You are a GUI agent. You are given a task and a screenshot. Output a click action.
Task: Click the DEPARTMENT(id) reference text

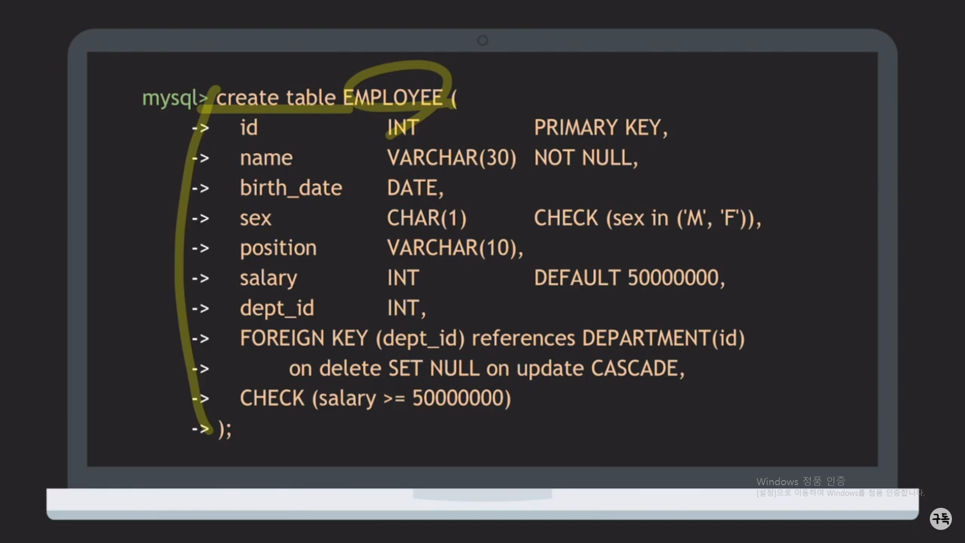click(x=663, y=338)
